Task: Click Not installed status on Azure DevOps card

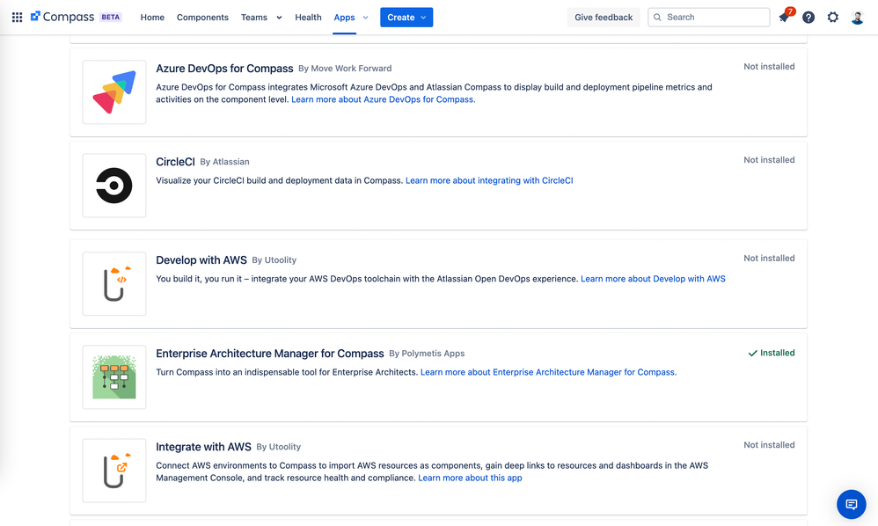Action: tap(770, 67)
